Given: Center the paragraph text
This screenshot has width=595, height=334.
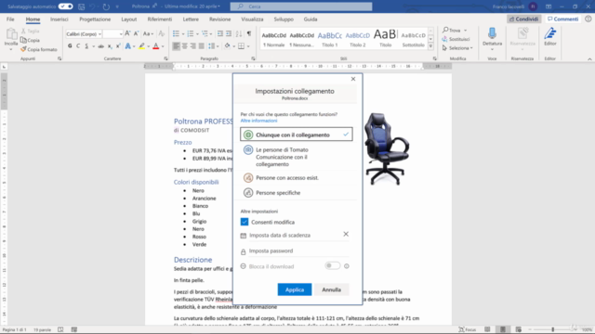Looking at the screenshot, I should [x=184, y=45].
